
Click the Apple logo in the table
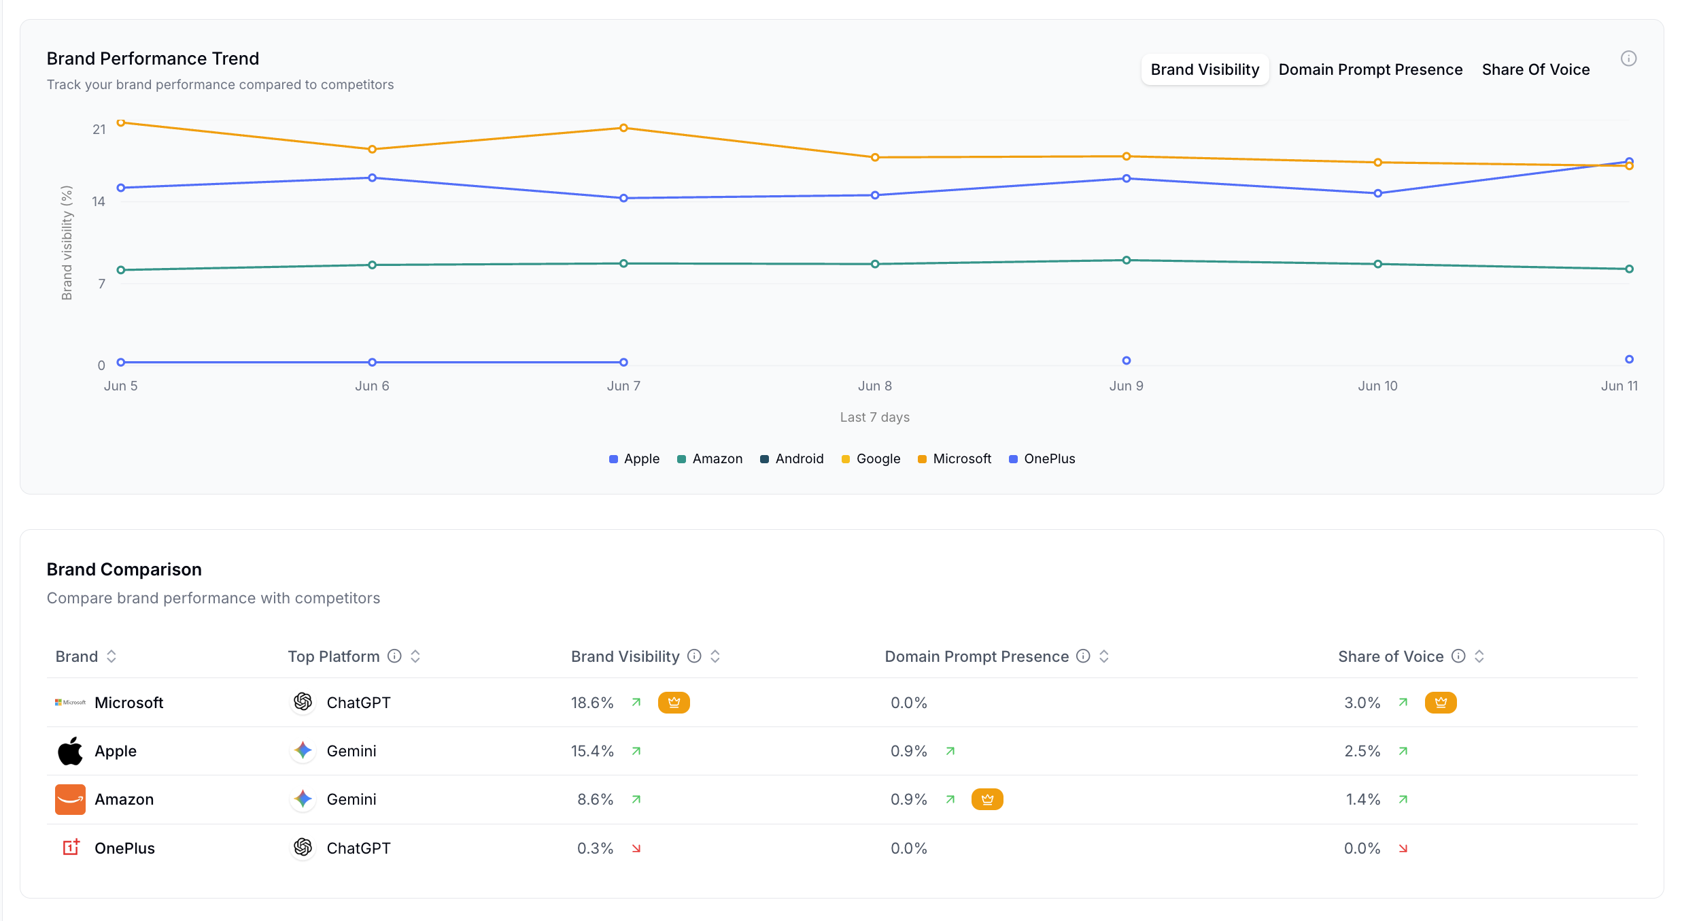click(70, 751)
